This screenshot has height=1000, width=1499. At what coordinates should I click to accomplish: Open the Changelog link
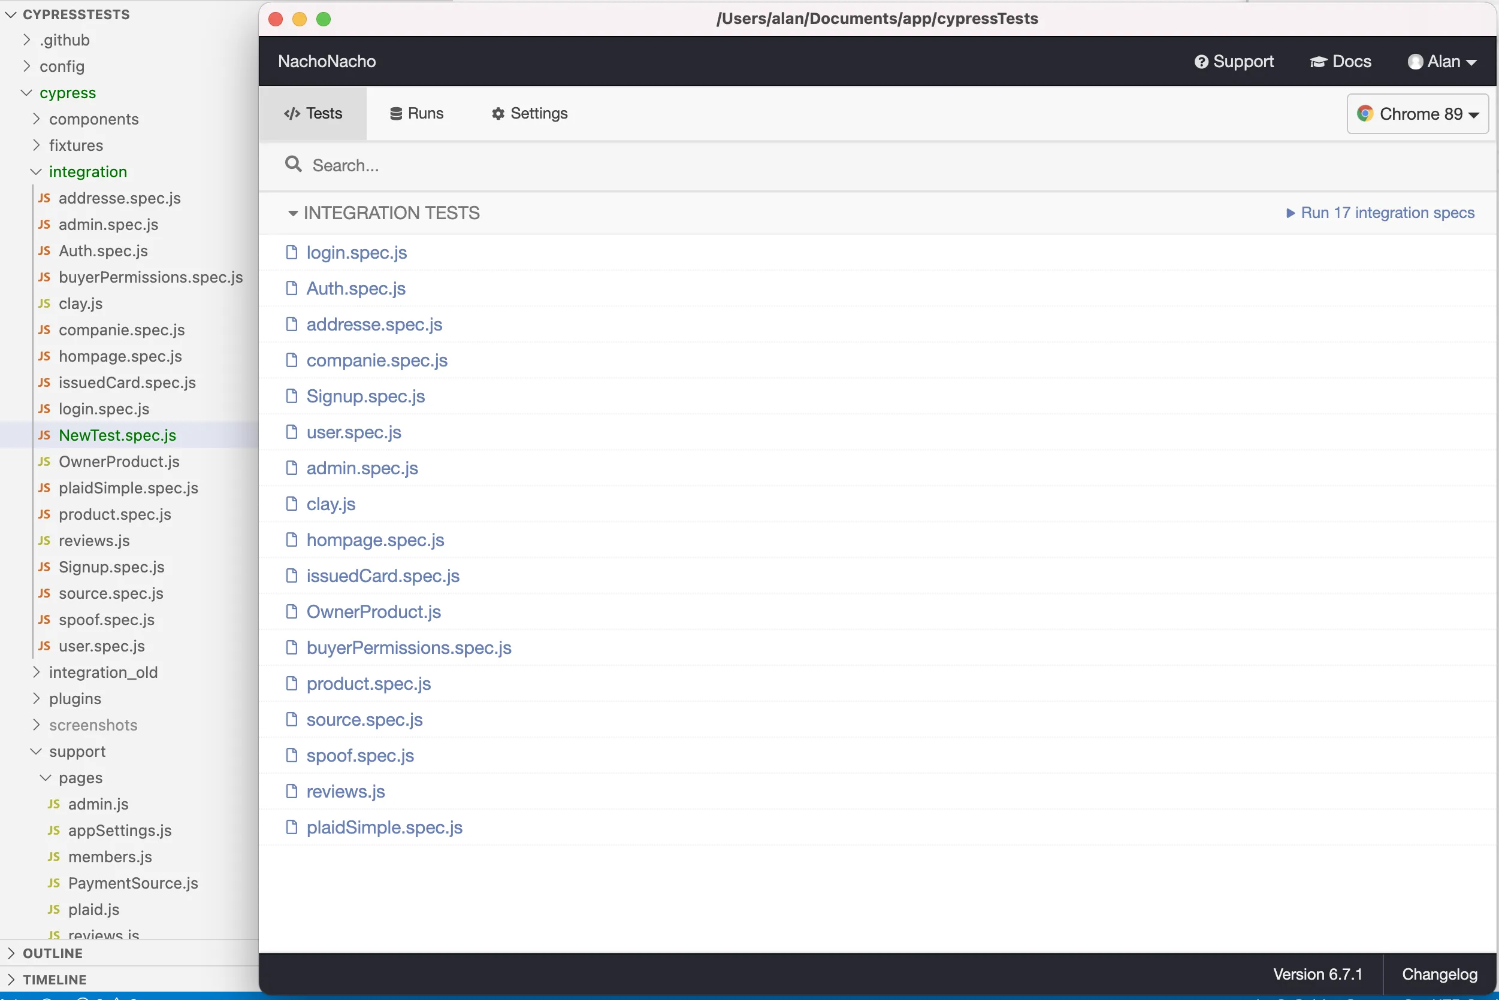[1439, 974]
